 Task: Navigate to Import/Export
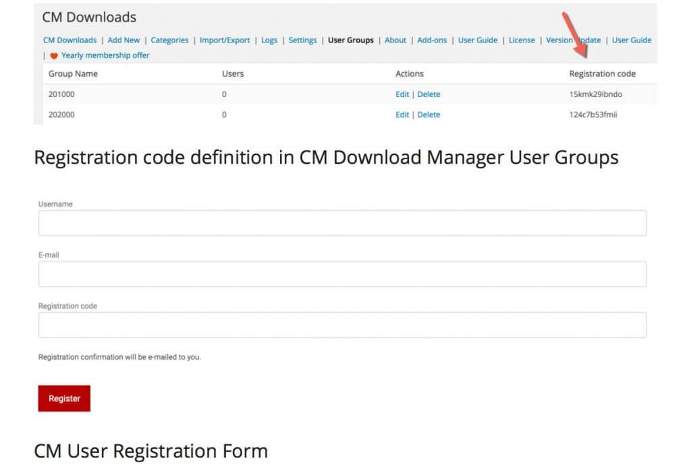point(225,40)
